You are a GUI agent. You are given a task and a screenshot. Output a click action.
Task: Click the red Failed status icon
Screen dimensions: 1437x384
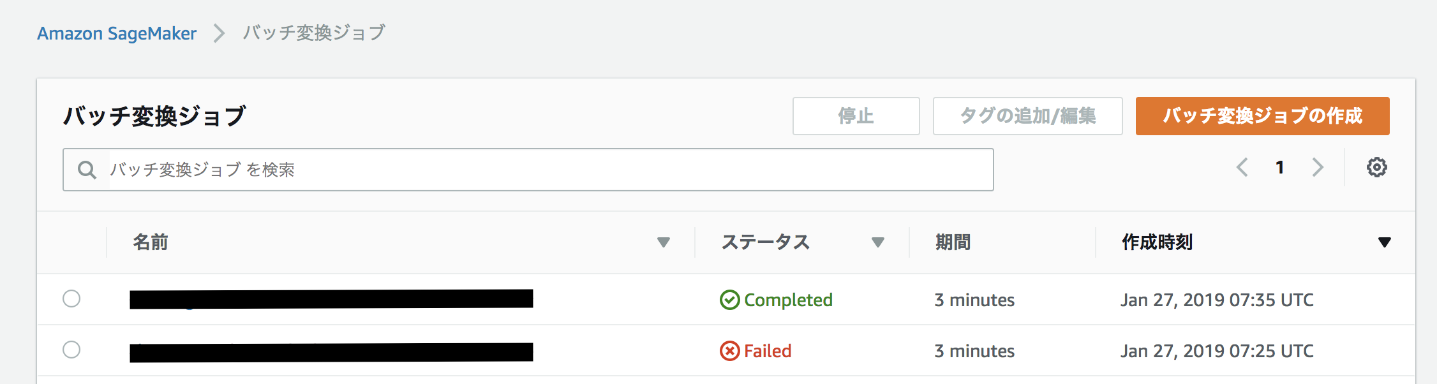point(728,351)
